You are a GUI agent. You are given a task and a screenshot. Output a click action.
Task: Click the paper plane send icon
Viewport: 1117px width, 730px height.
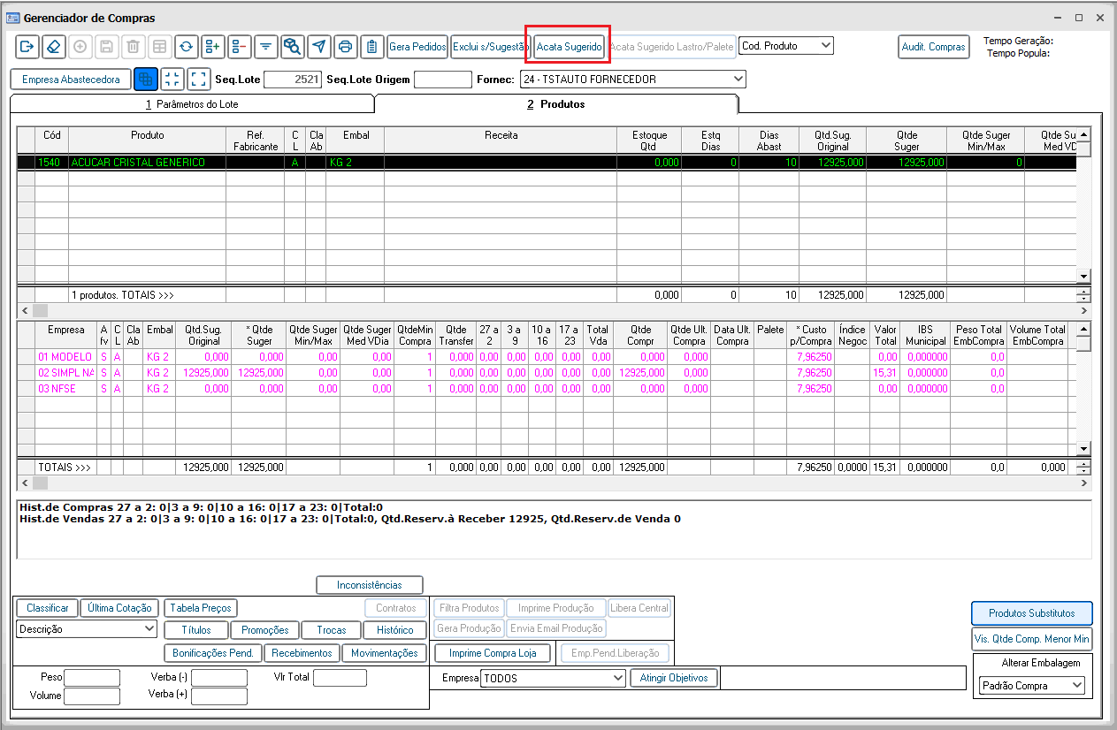click(318, 46)
